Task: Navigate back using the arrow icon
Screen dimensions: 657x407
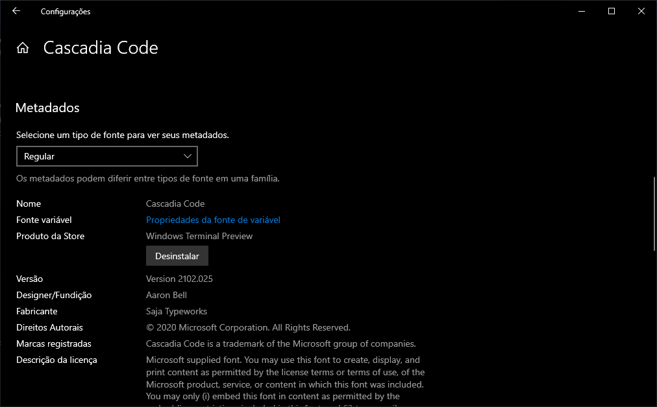Action: pyautogui.click(x=16, y=11)
